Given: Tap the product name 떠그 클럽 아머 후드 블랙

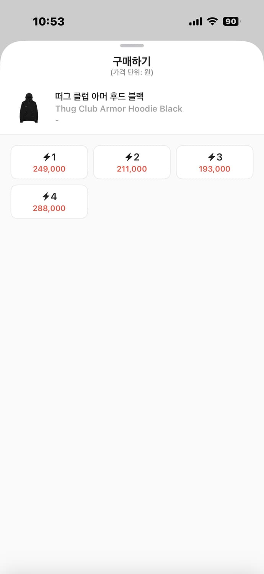Looking at the screenshot, I should point(99,96).
